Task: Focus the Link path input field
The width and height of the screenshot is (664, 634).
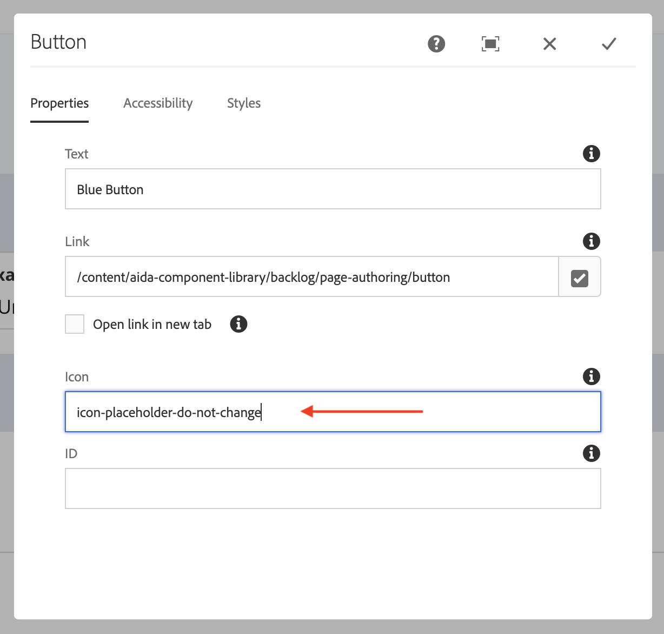Action: pos(311,277)
